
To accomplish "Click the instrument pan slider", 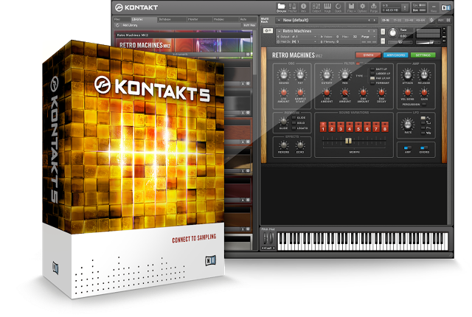I will (x=400, y=42).
